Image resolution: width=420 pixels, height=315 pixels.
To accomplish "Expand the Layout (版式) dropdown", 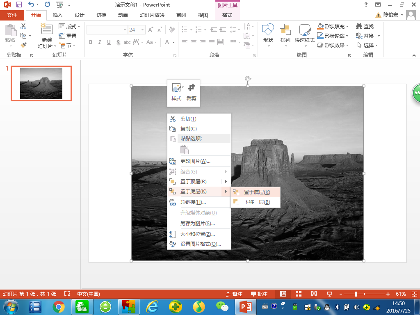I will 69,26.
